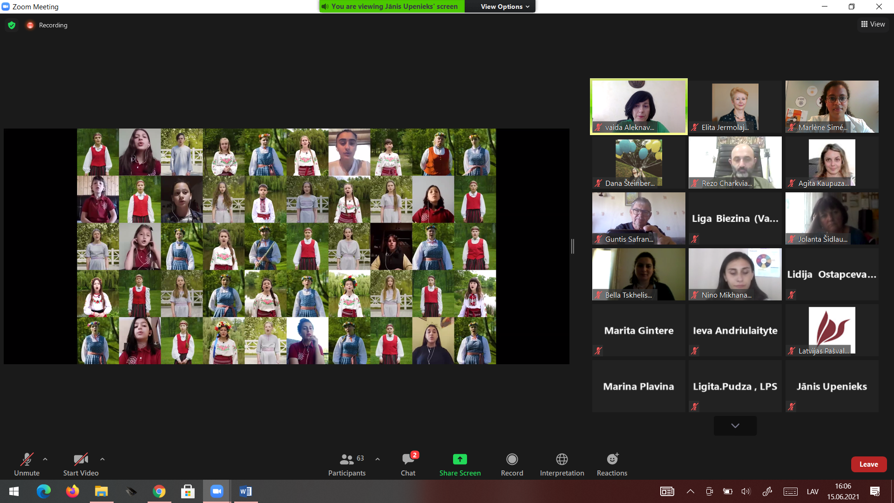The image size is (894, 503).
Task: Show more participants with down chevron
Action: tap(735, 426)
